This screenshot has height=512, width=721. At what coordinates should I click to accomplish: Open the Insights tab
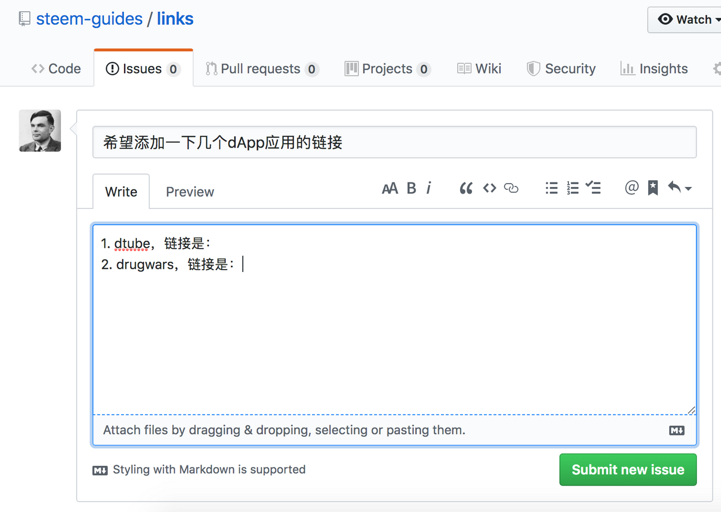point(654,69)
